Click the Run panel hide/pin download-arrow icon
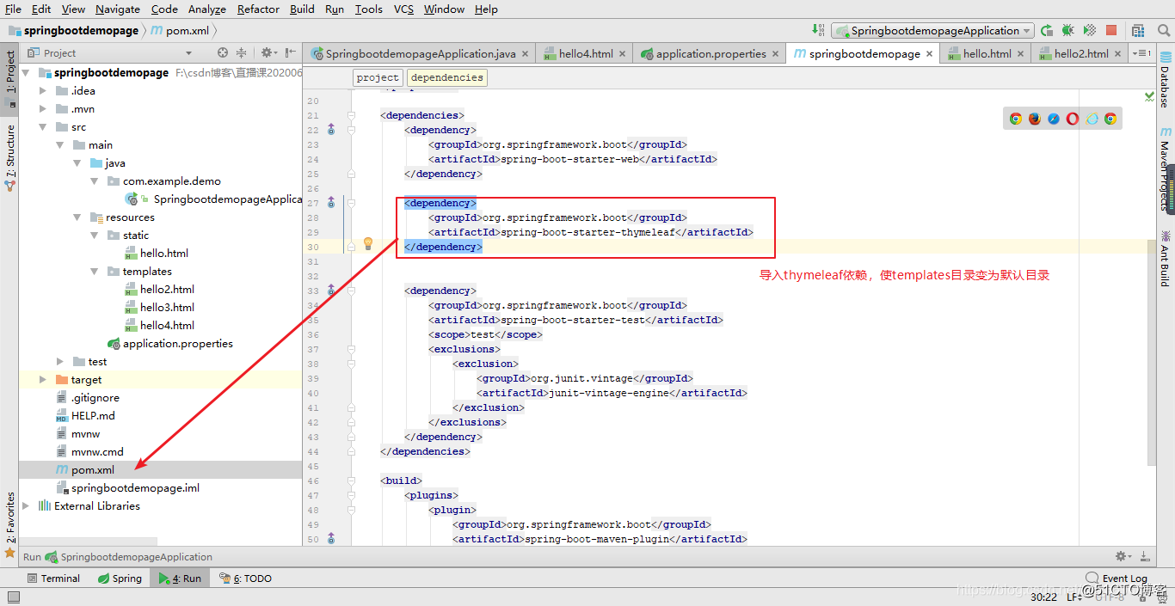1175x606 pixels. (x=1146, y=556)
